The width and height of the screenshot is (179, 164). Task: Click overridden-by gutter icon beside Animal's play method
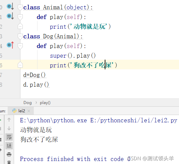click(x=10, y=16)
